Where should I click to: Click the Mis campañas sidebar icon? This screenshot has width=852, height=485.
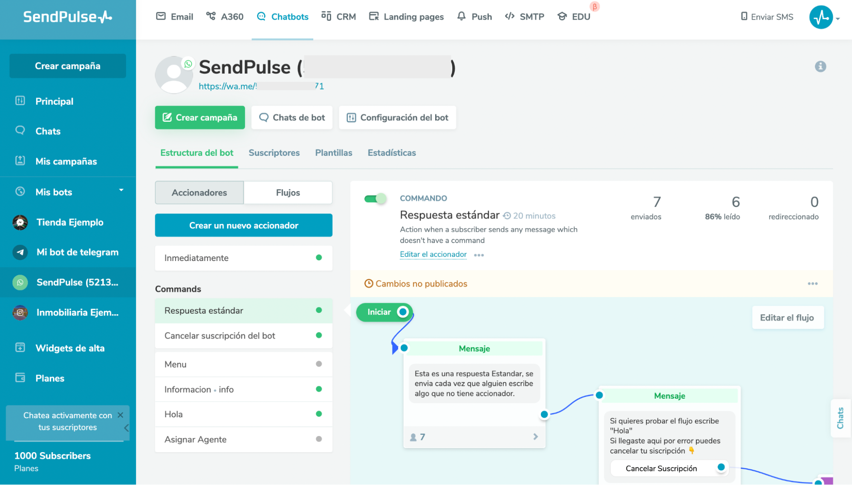[x=20, y=161]
